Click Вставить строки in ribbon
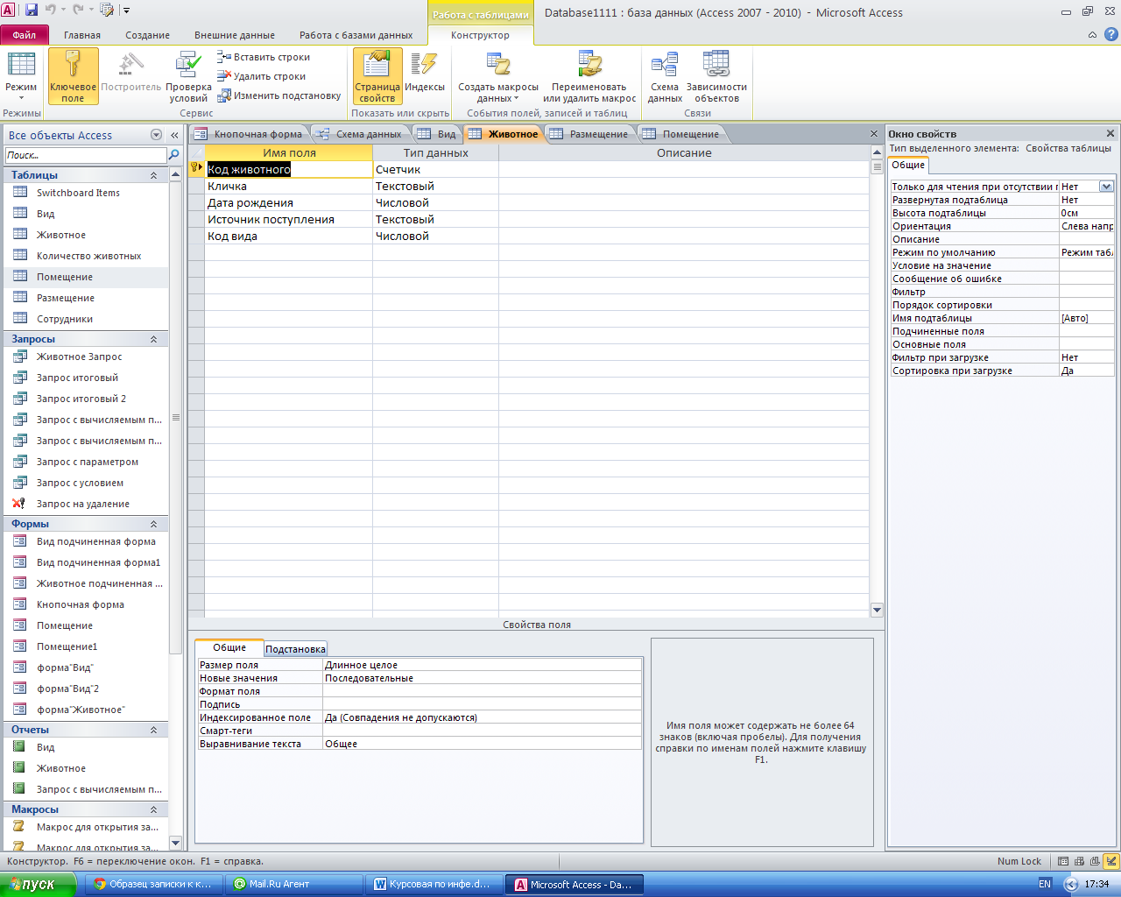 tap(264, 57)
